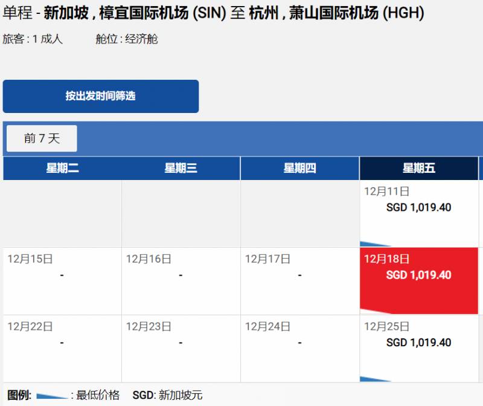Select the 星期二 column header

click(x=61, y=169)
